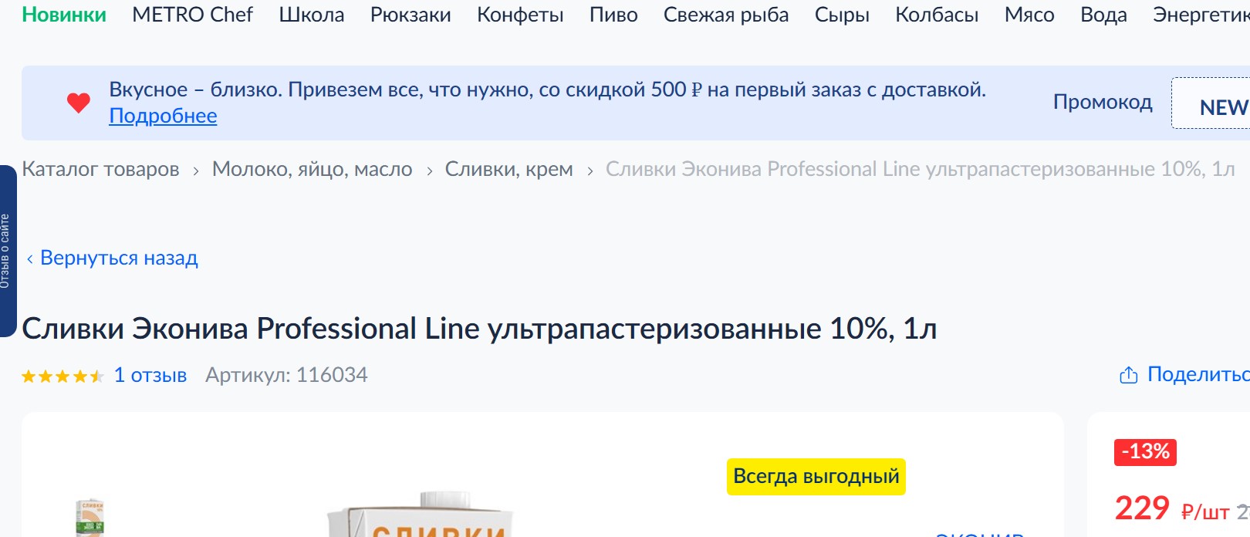Image resolution: width=1250 pixels, height=537 pixels.
Task: Open the Сыры category
Action: click(842, 15)
